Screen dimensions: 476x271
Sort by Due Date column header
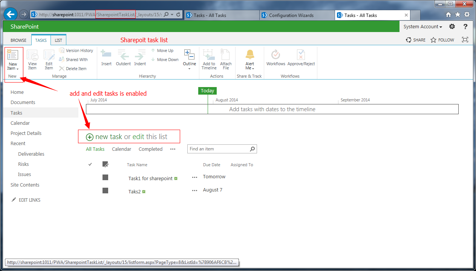coord(211,165)
